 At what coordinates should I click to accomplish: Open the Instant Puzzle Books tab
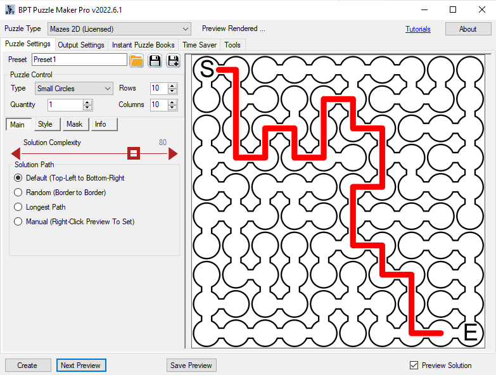click(143, 45)
